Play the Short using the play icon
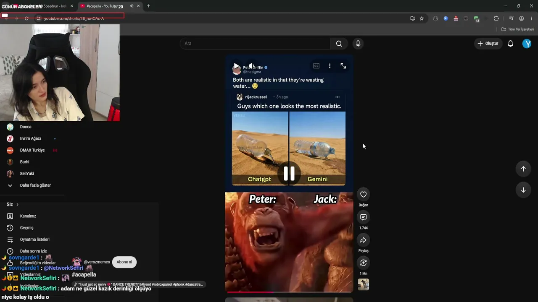Screen dimensions: 538x302 click(236, 66)
